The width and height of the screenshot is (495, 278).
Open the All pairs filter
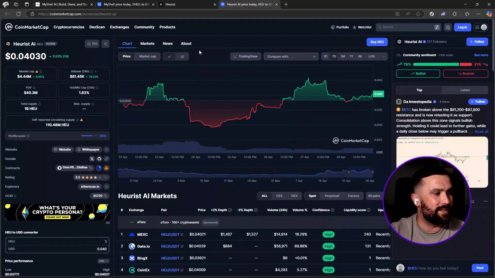click(x=374, y=196)
